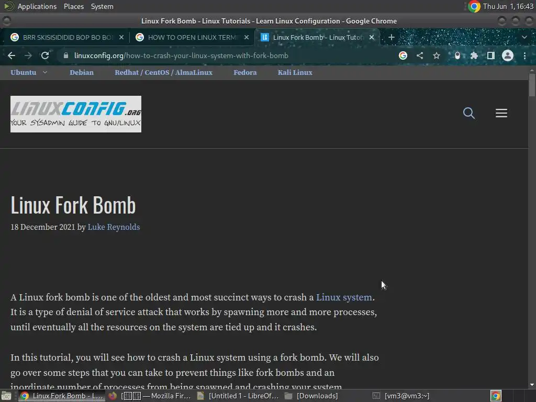This screenshot has width=536, height=402.
Task: Switch to Mozilla Firefox taskbar window
Action: tap(149, 396)
